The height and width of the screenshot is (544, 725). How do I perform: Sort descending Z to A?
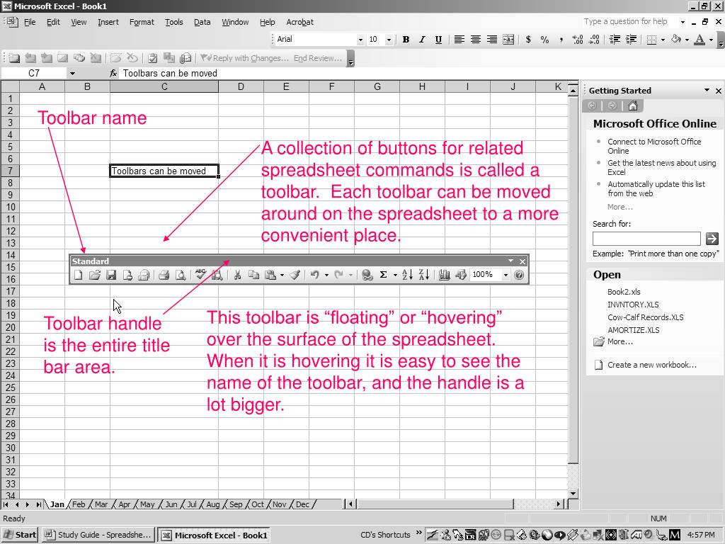point(424,276)
